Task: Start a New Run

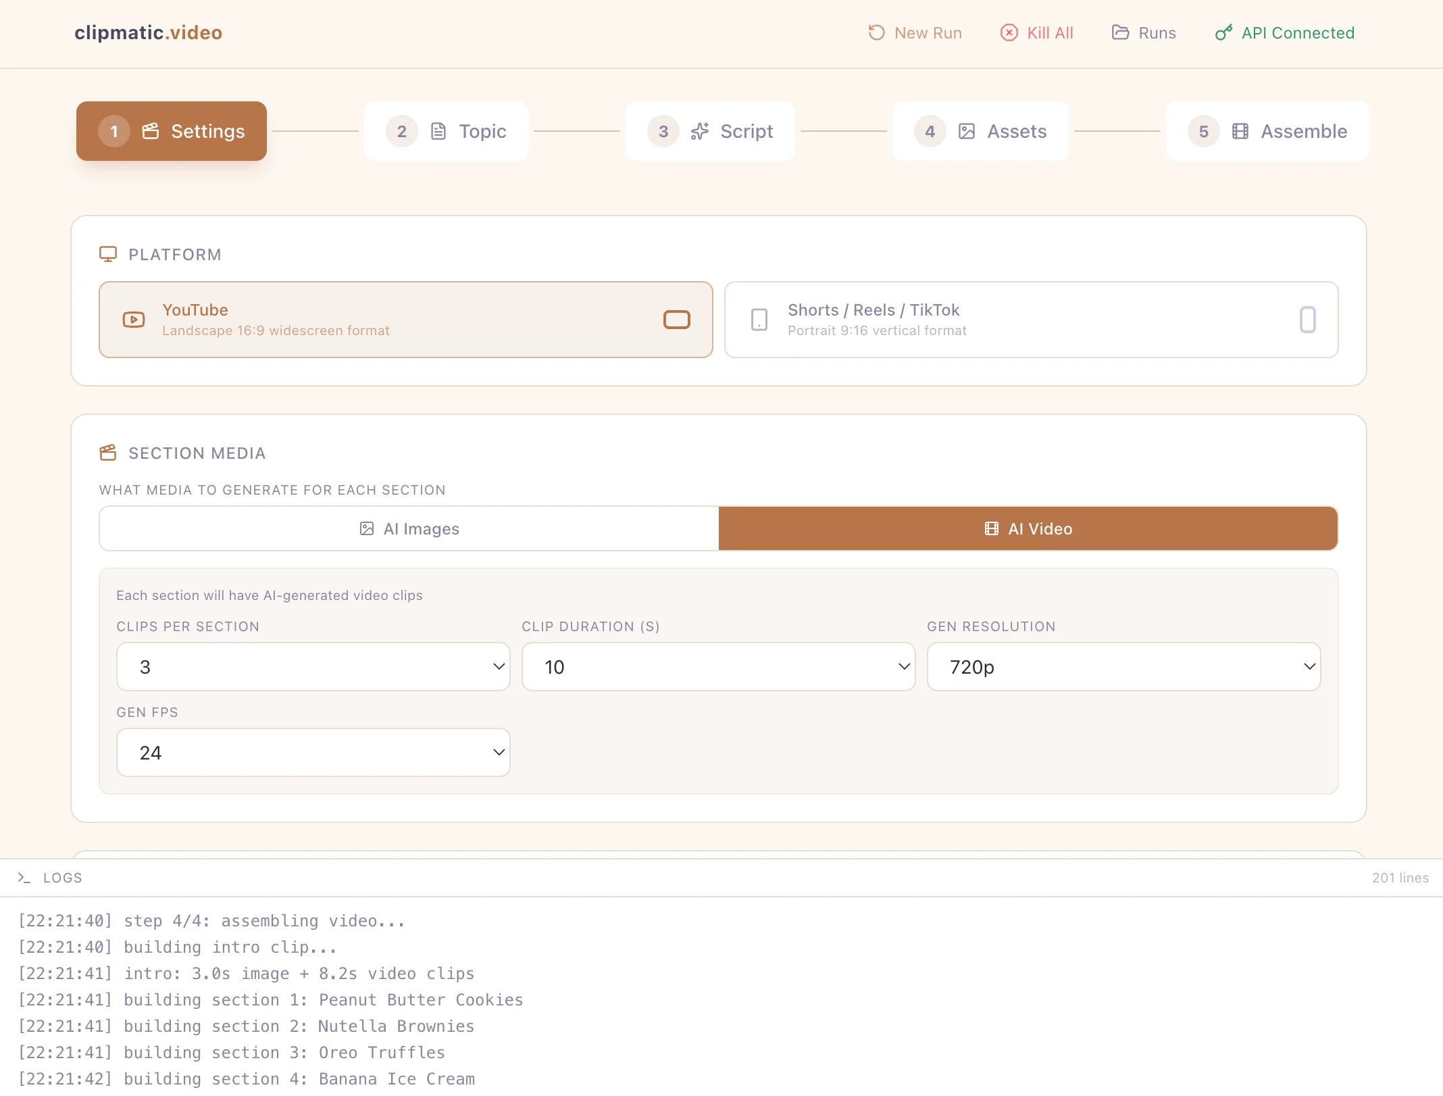Action: (914, 32)
